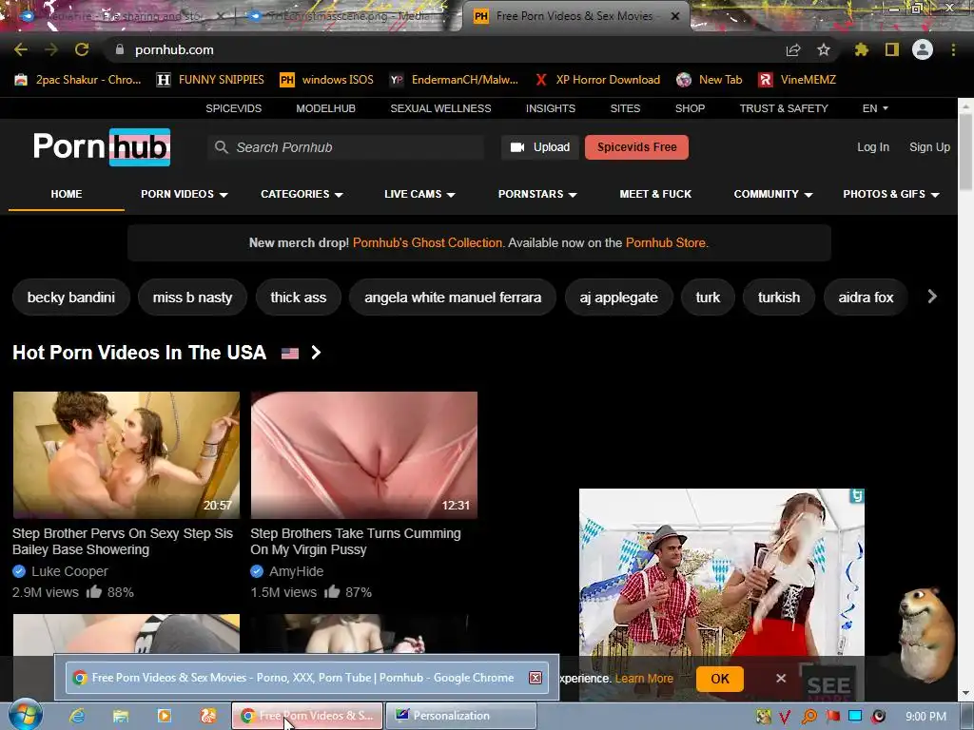Bookmark this page with the star icon
Image resolution: width=974 pixels, height=730 pixels.
coord(824,49)
